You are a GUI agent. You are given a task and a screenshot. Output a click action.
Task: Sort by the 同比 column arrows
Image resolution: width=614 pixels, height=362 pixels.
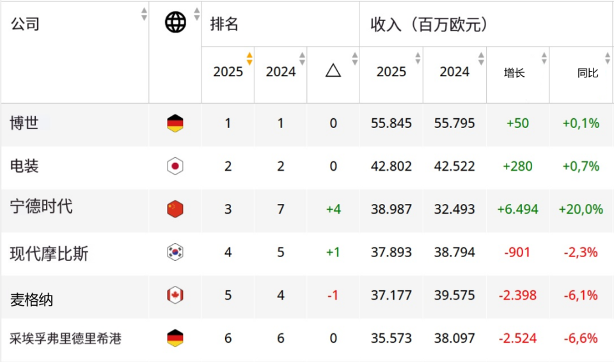pyautogui.click(x=608, y=58)
